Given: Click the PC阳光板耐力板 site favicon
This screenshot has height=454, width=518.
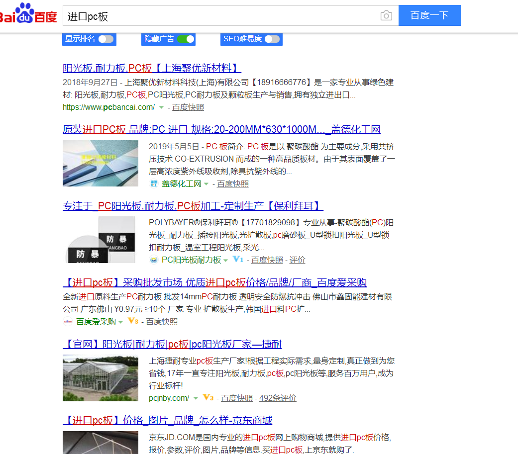Looking at the screenshot, I should (154, 260).
